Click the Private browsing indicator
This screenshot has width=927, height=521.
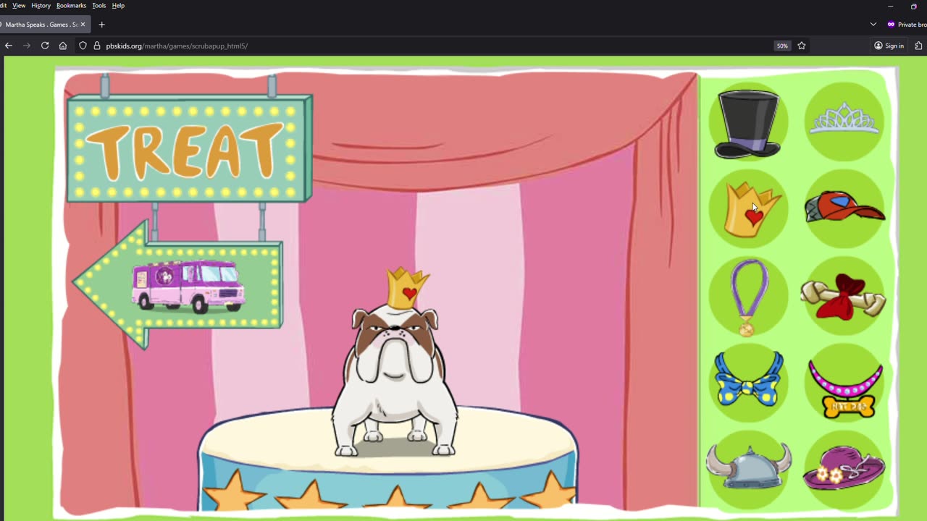coord(907,25)
